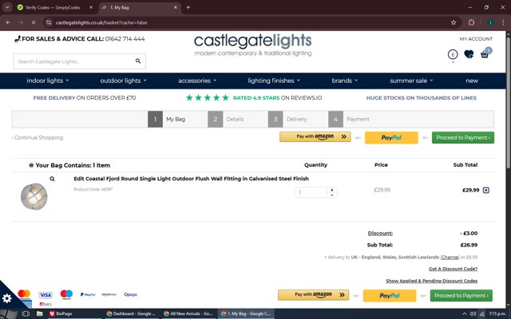Open the new products menu item
The height and width of the screenshot is (319, 511).
[x=472, y=81]
